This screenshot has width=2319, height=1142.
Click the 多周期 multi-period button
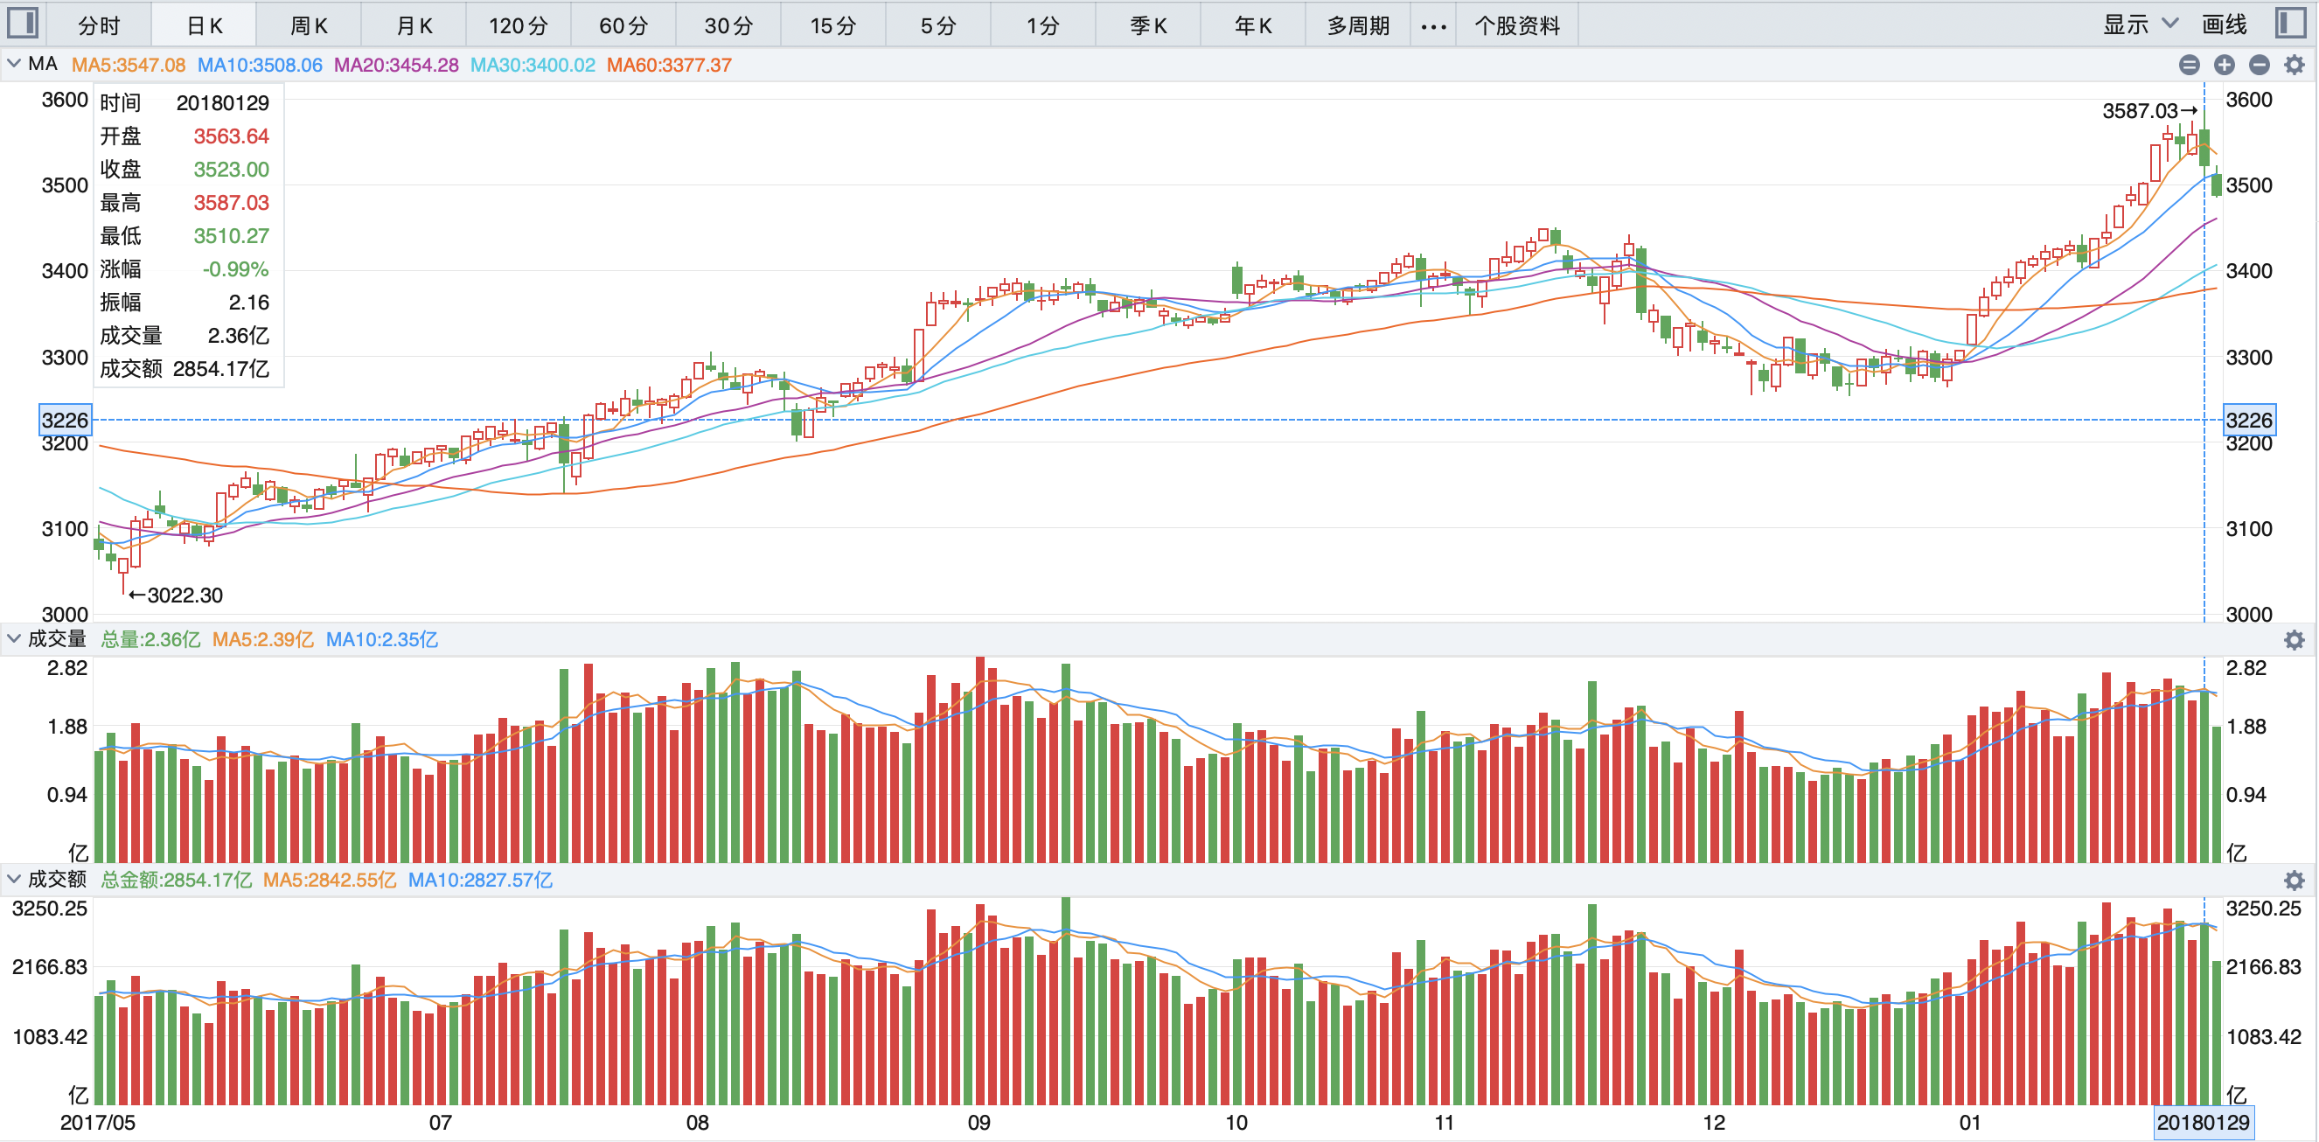pos(1357,26)
